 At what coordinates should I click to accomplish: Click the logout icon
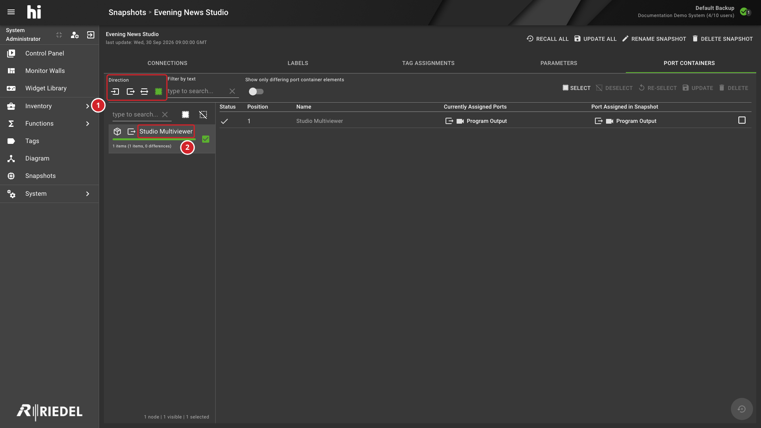(91, 35)
